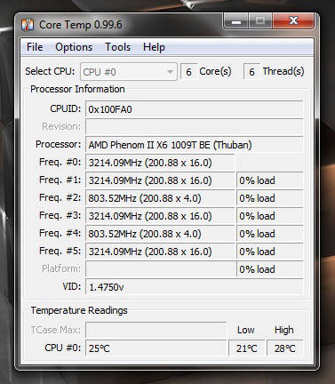
Task: Click the CPU #0 temperature reading 25°C
Action: tap(156, 348)
